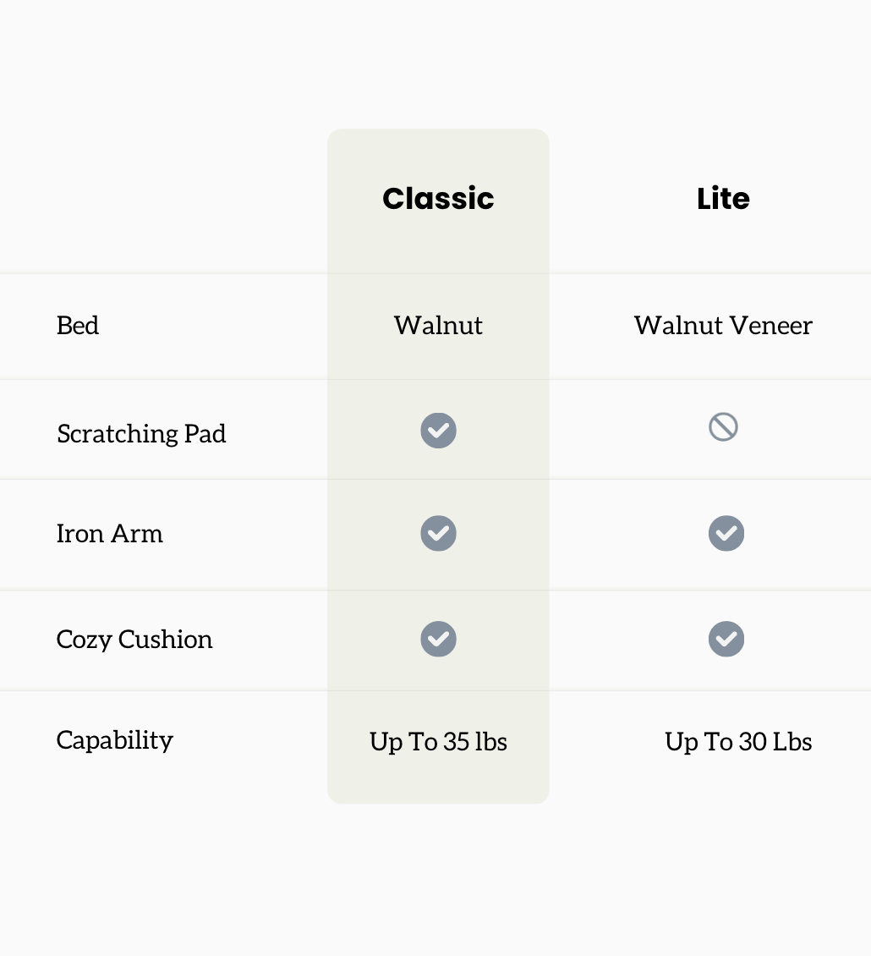
Task: Click the Capability row label
Action: (114, 740)
